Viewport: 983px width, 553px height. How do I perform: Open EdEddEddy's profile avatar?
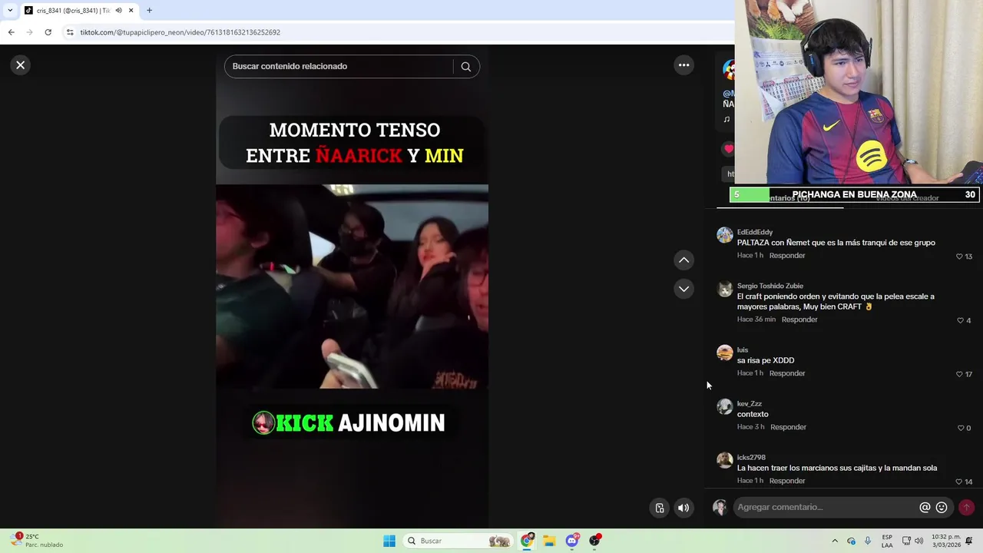725,235
